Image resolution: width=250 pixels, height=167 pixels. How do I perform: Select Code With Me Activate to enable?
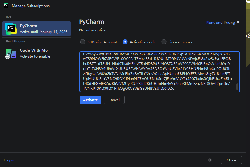(x=36, y=54)
